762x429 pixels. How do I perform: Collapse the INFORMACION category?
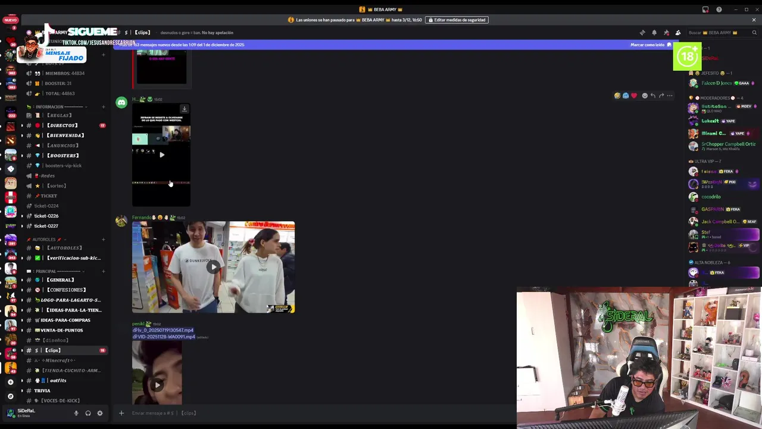57,107
